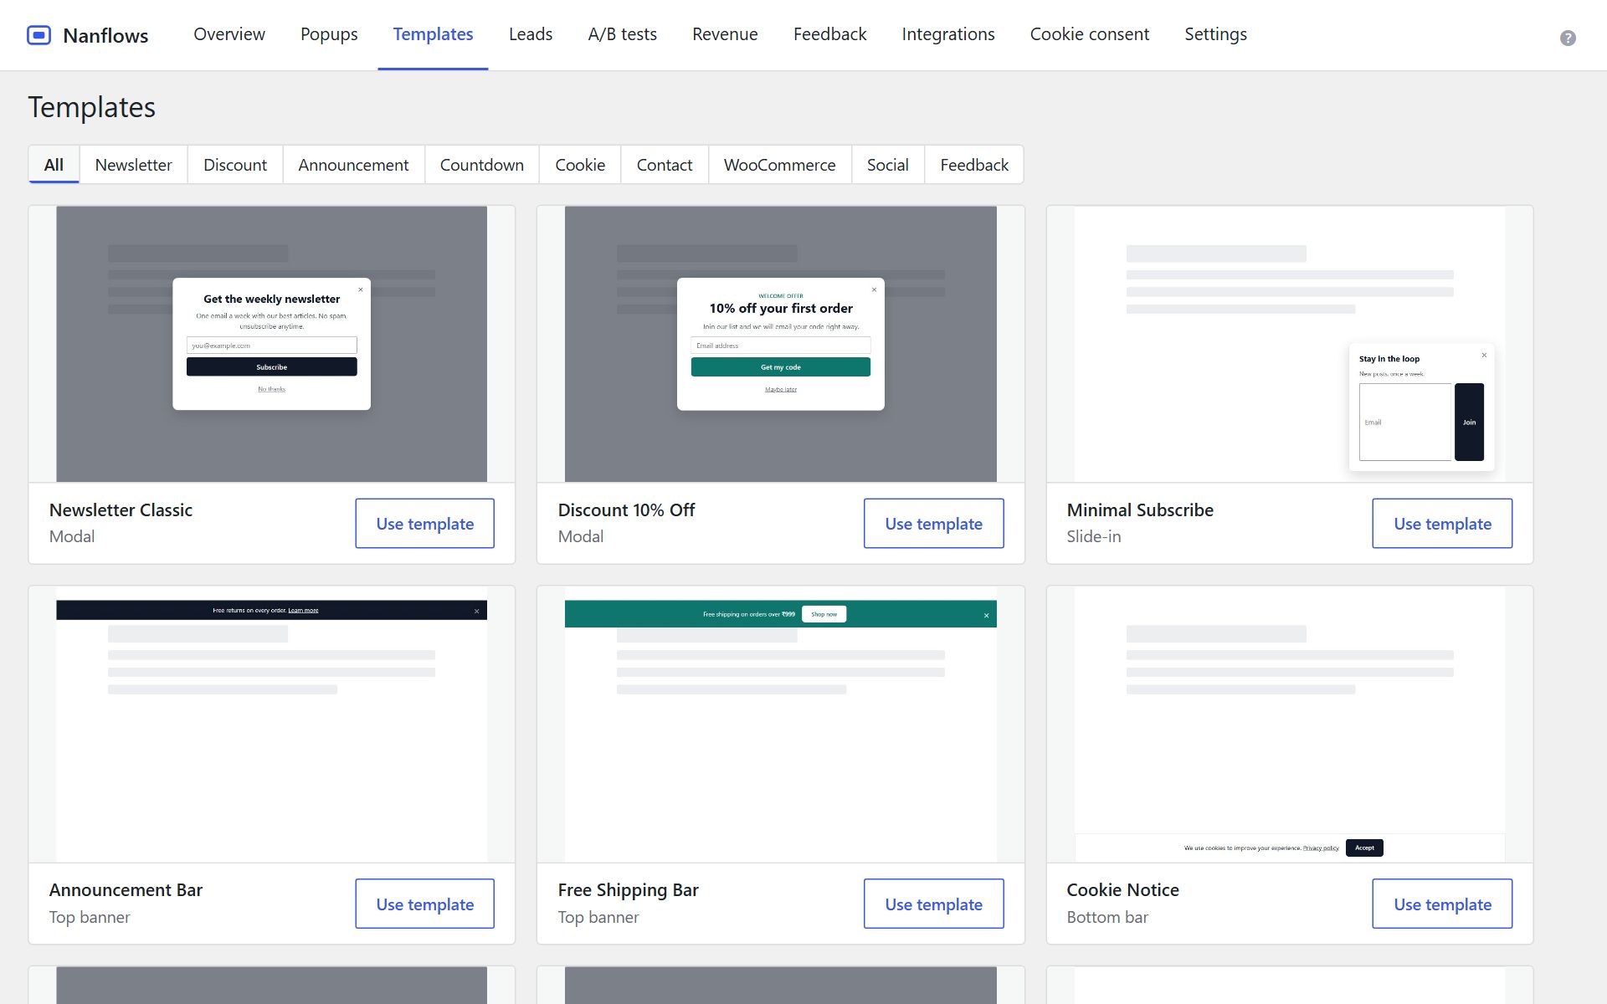This screenshot has height=1004, width=1607.
Task: Open the Settings nav tab
Action: click(1215, 34)
